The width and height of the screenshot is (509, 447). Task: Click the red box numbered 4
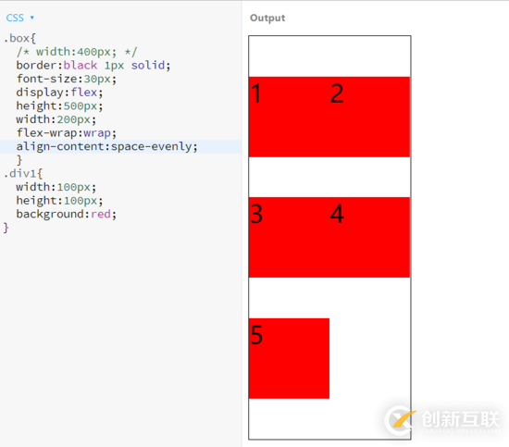pos(370,237)
